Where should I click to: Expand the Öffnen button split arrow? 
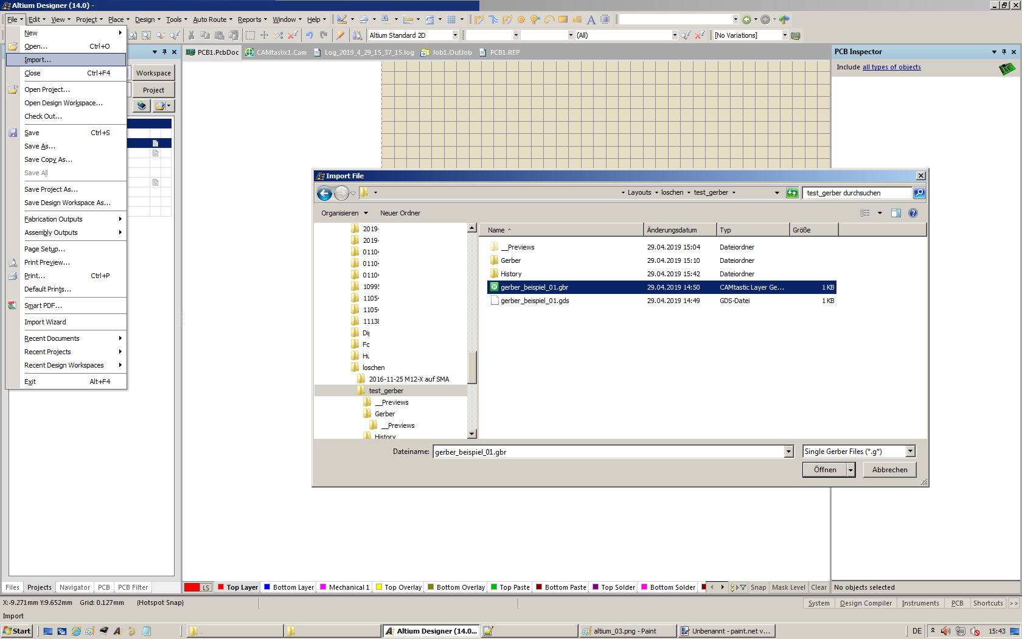click(851, 470)
